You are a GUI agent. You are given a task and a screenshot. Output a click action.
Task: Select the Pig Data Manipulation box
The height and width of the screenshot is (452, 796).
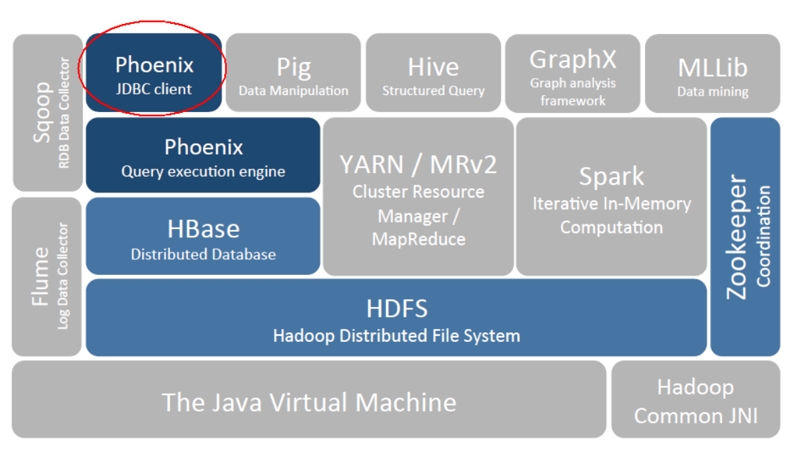point(293,74)
